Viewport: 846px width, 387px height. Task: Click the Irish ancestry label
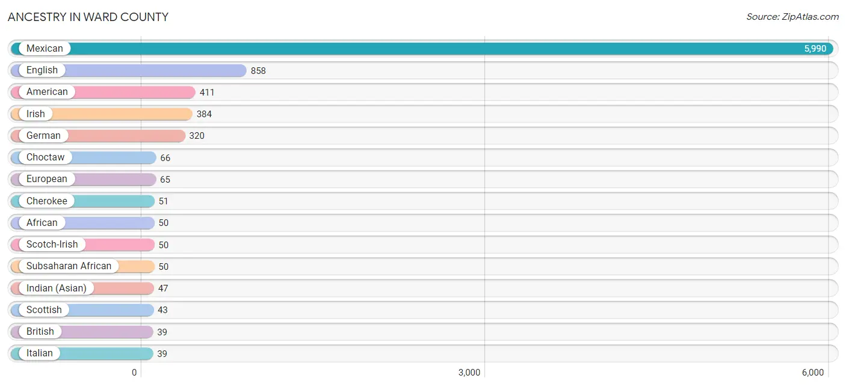click(36, 114)
